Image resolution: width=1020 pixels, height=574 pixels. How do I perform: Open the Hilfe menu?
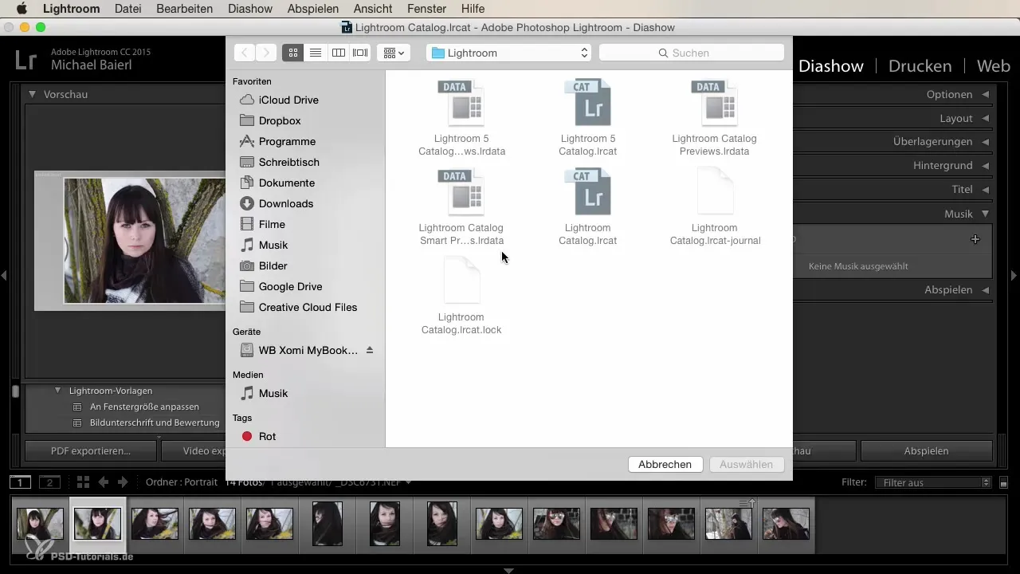coord(473,9)
